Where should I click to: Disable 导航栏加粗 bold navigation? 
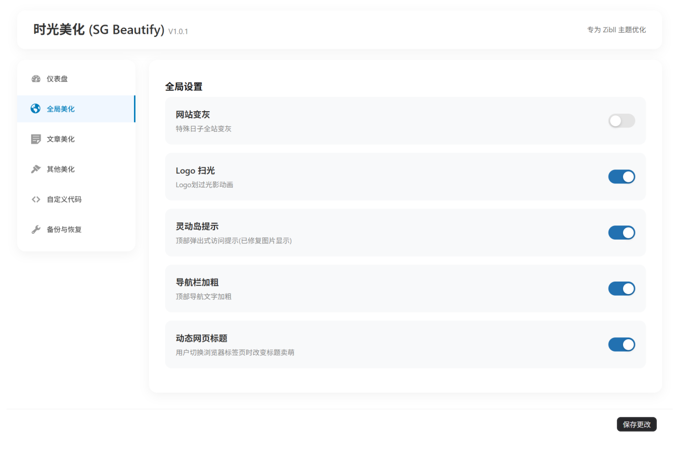tap(622, 288)
